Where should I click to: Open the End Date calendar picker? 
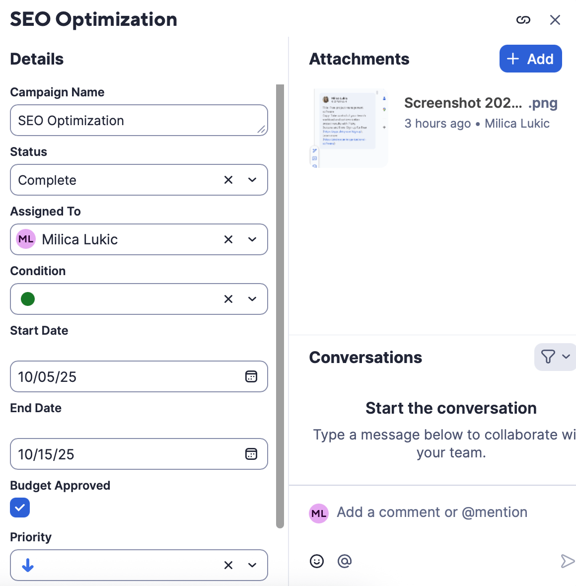coord(251,454)
